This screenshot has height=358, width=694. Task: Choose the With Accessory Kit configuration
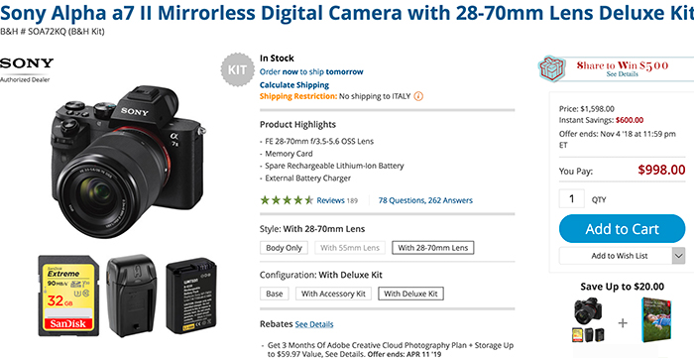pos(334,294)
